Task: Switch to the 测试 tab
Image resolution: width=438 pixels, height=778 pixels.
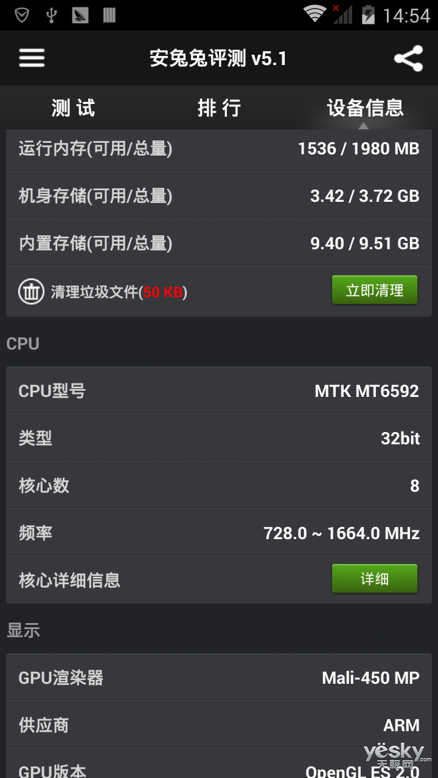Action: click(x=73, y=108)
